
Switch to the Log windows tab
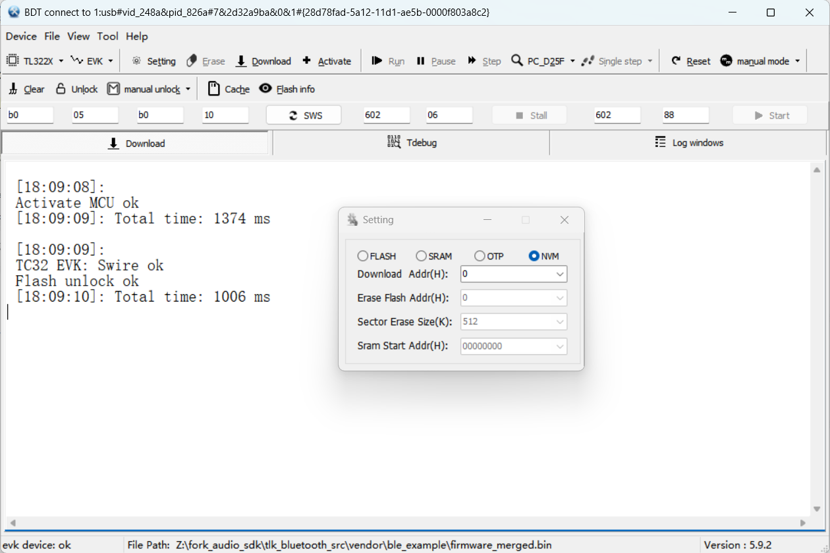pyautogui.click(x=688, y=142)
